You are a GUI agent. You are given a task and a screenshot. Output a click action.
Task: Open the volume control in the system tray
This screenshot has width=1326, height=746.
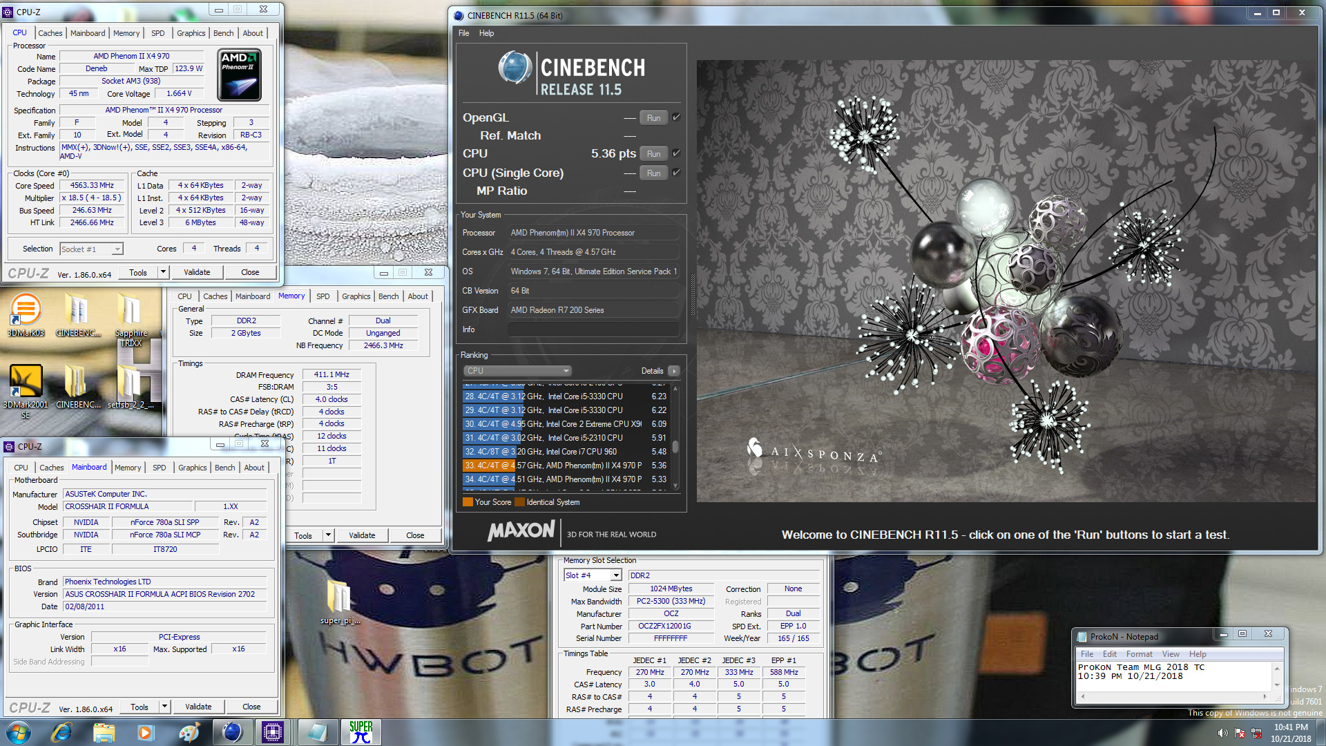click(1222, 733)
